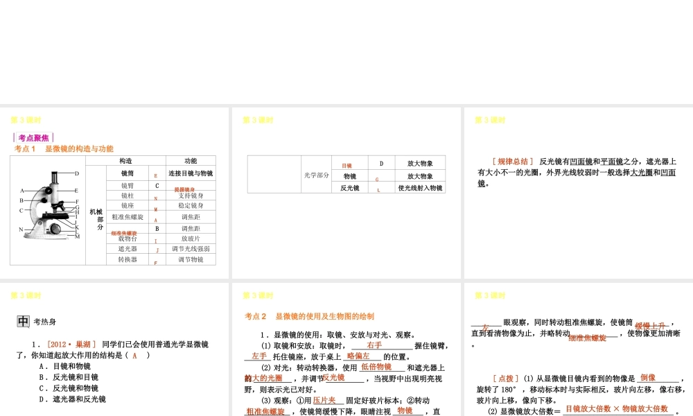The width and height of the screenshot is (693, 416).
Task: Choose option D. 遮光器和反光镜
Action: tap(73, 399)
